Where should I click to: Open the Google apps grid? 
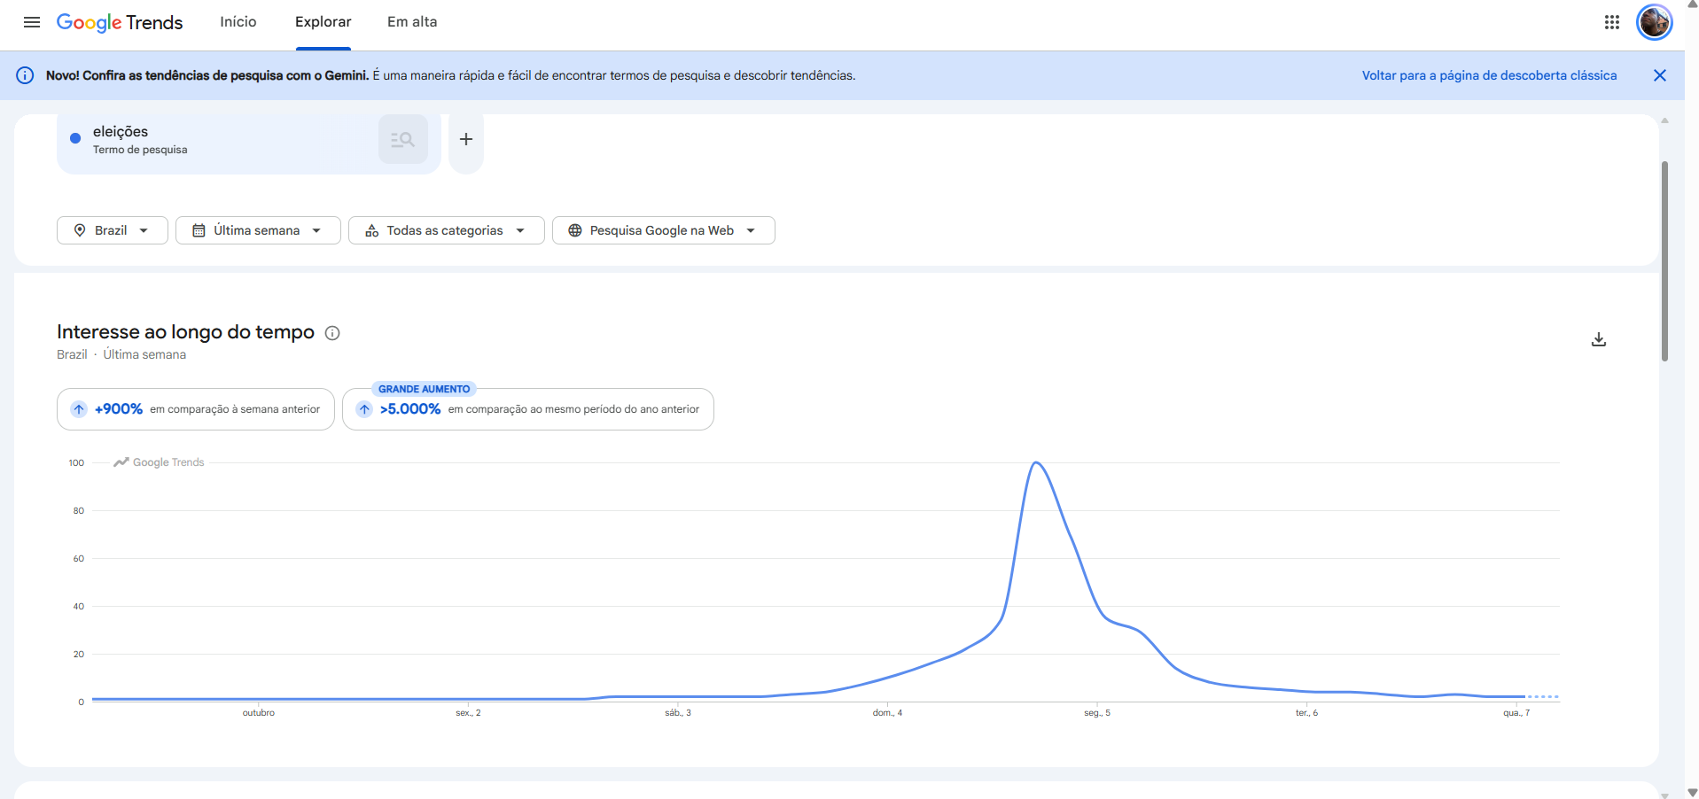[x=1612, y=22]
